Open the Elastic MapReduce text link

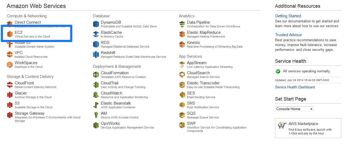[x=204, y=32]
